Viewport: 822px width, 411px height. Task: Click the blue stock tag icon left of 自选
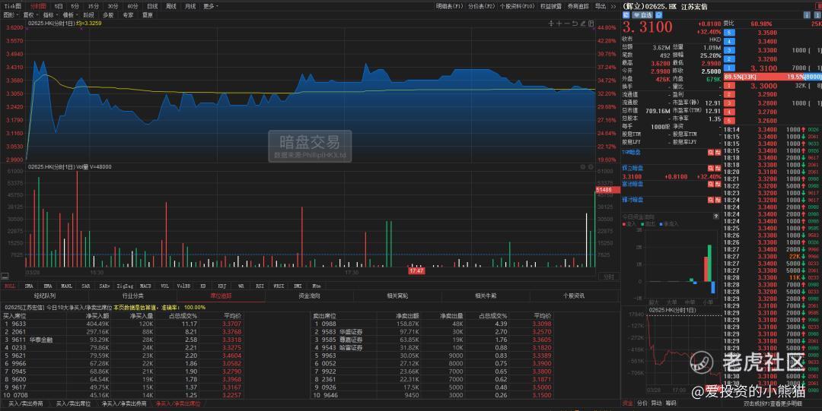pyautogui.click(x=626, y=15)
